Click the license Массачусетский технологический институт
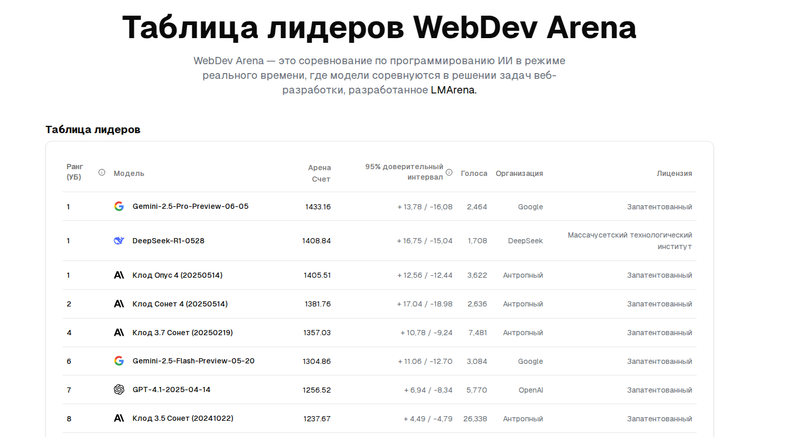This screenshot has width=788, height=437. (x=630, y=241)
